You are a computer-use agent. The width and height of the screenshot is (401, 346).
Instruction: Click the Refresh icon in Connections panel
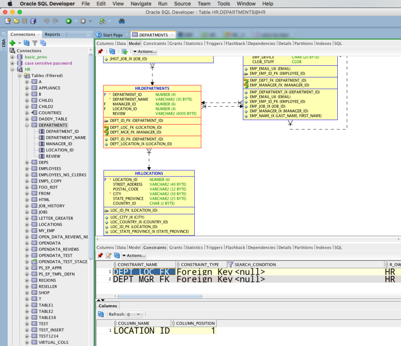point(26,43)
